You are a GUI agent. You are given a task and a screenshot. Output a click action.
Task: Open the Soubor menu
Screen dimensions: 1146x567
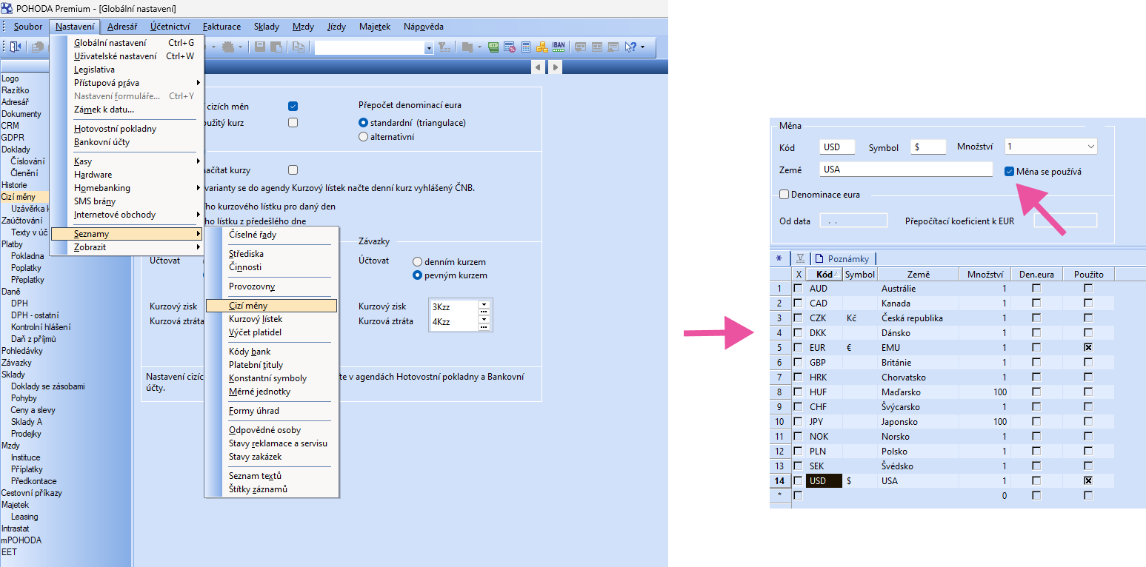(x=28, y=27)
